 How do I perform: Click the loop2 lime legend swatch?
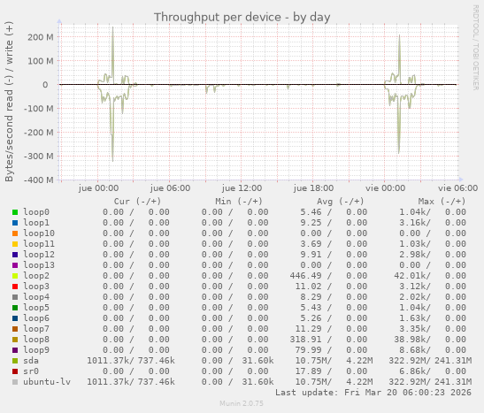pyautogui.click(x=15, y=276)
